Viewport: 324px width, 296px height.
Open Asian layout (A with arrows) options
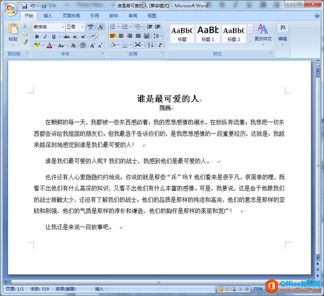pos(138,45)
